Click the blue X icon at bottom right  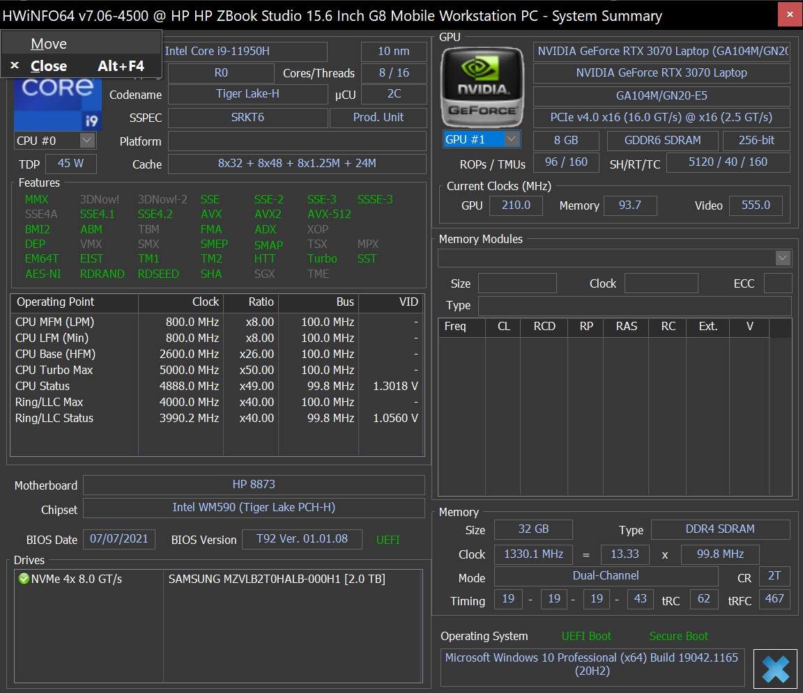[775, 669]
